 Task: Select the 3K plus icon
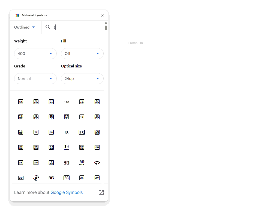[97, 178]
